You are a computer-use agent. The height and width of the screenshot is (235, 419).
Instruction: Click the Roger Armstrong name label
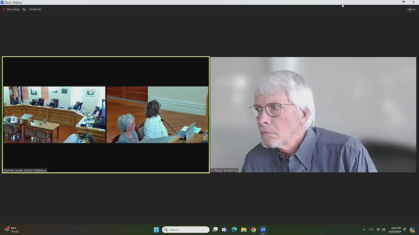click(224, 170)
